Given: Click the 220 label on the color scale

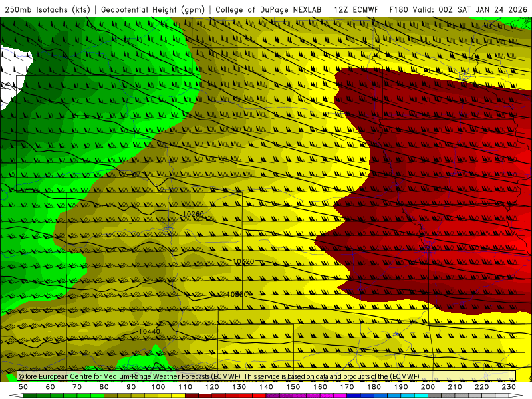Looking at the screenshot, I should coord(481,387).
